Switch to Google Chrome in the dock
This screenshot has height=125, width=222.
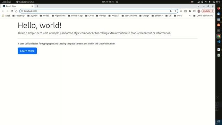219,36
